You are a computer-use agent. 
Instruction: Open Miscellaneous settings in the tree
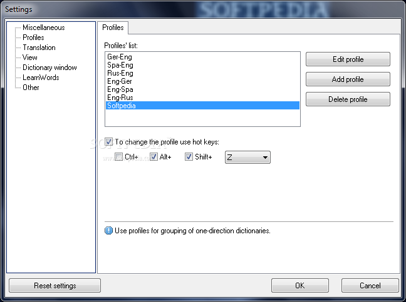[x=43, y=28]
